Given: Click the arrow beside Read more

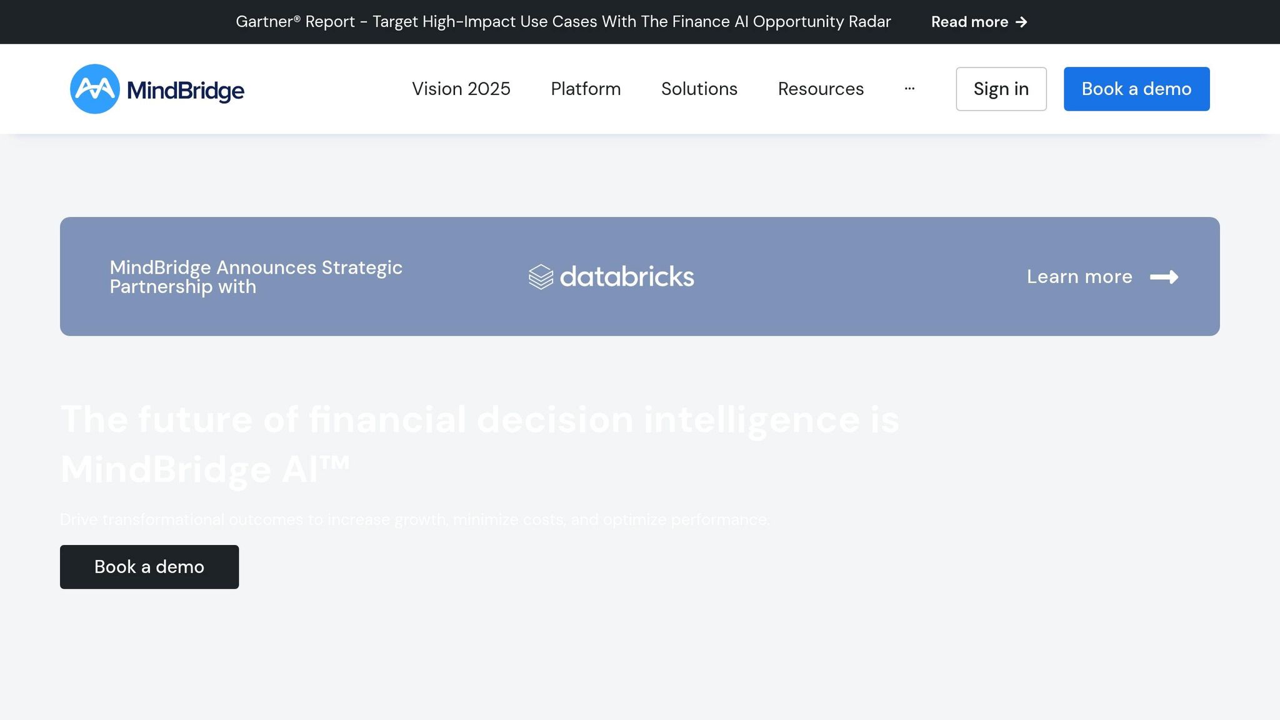Looking at the screenshot, I should click(1022, 22).
